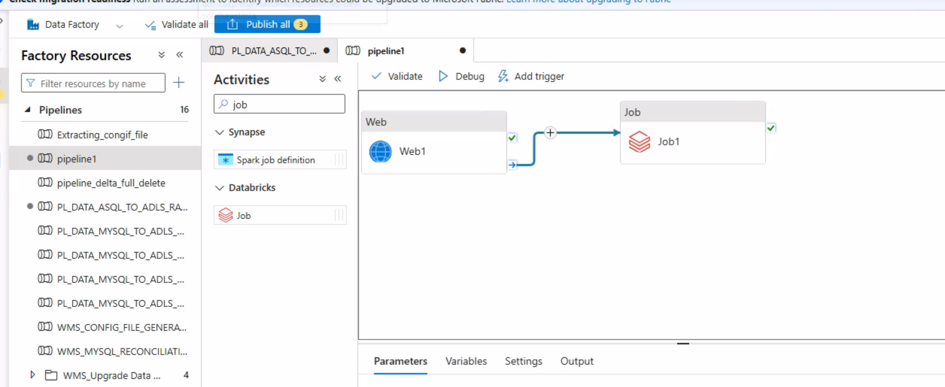Click Add trigger button

(x=531, y=76)
